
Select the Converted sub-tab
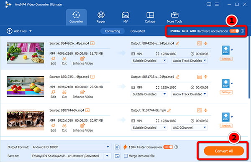(x=138, y=31)
